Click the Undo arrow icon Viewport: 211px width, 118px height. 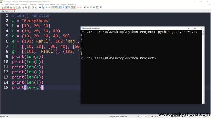[33, 7]
